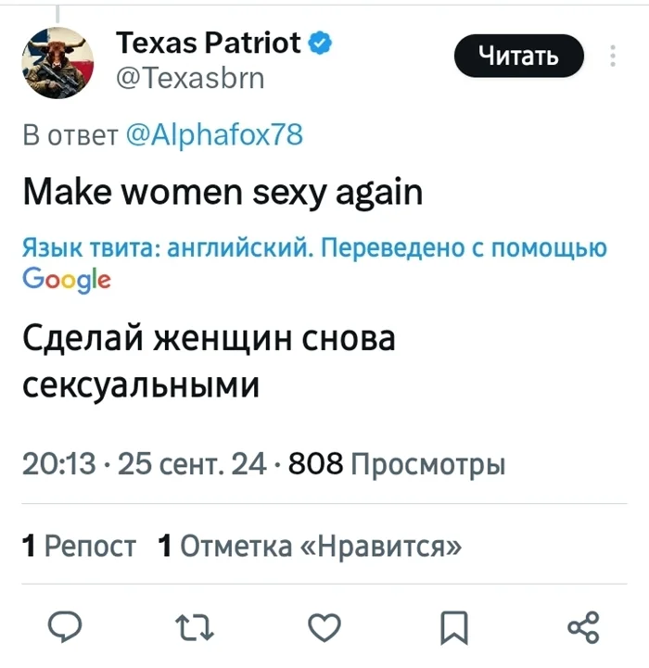Screen dimensions: 649x668
Task: Open the three-dot more options menu
Action: [614, 56]
